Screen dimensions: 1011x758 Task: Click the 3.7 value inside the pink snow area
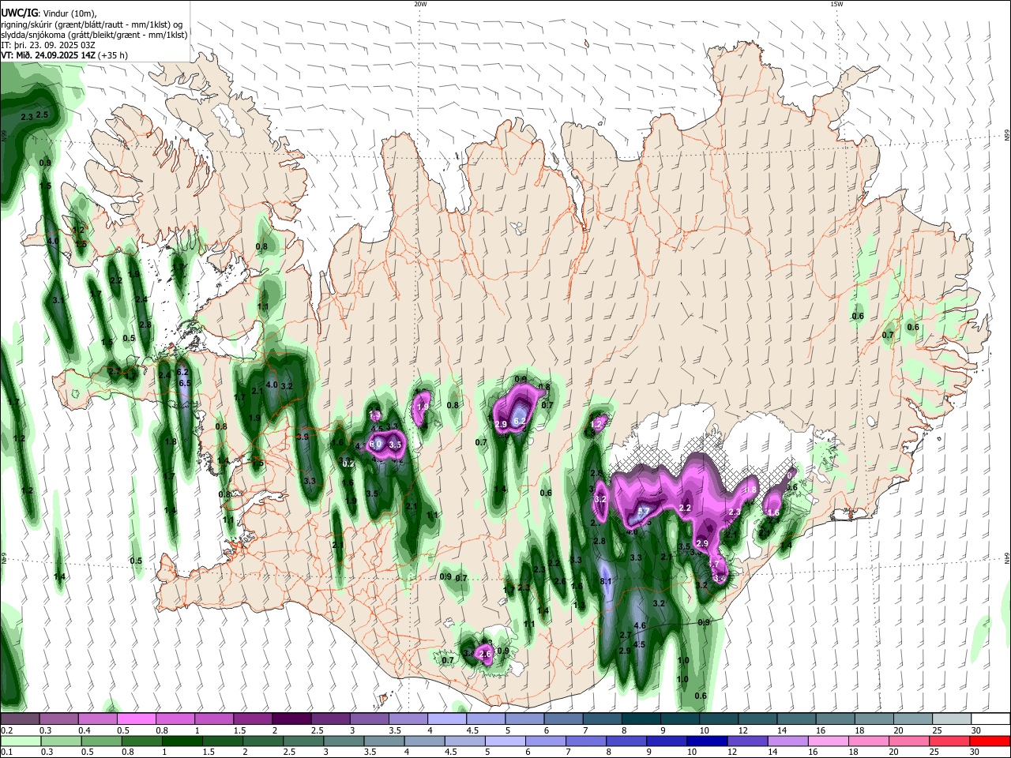643,512
